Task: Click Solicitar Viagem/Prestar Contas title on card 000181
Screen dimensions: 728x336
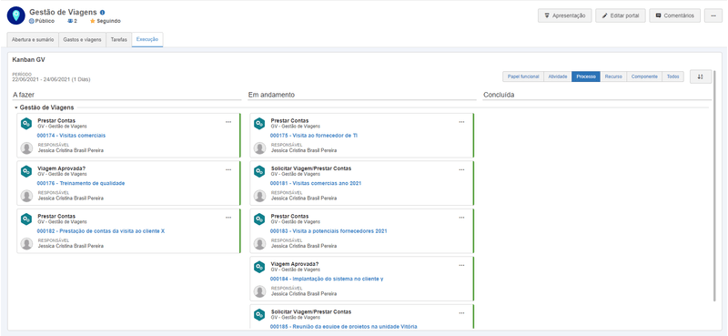Action: pyautogui.click(x=311, y=168)
